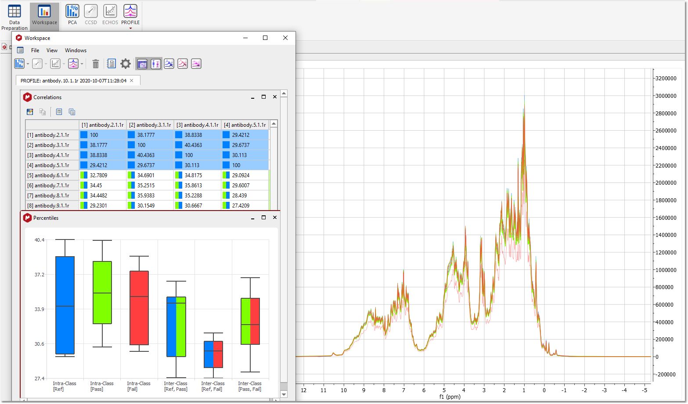Click the save icon in Correlations panel

click(30, 112)
